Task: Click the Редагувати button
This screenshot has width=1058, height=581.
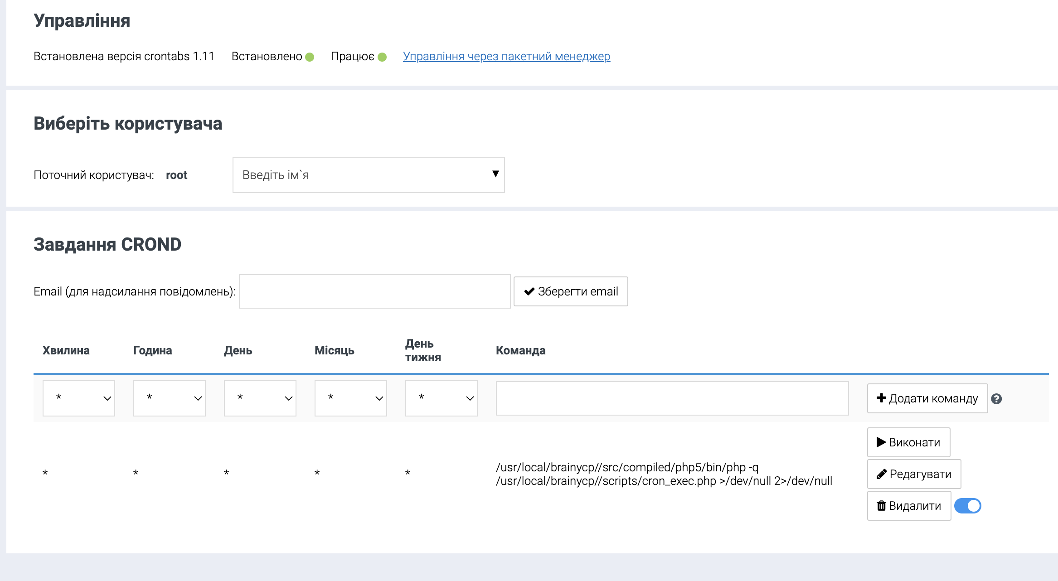Action: pos(914,474)
